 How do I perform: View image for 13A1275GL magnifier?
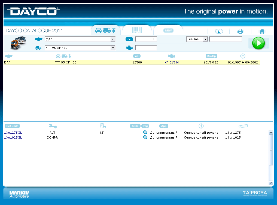[x=145, y=132]
